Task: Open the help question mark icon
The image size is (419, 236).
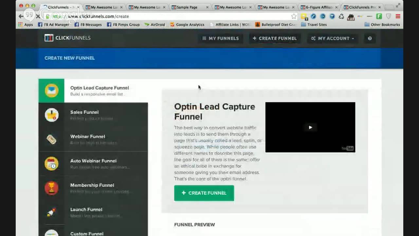Action: [x=370, y=38]
